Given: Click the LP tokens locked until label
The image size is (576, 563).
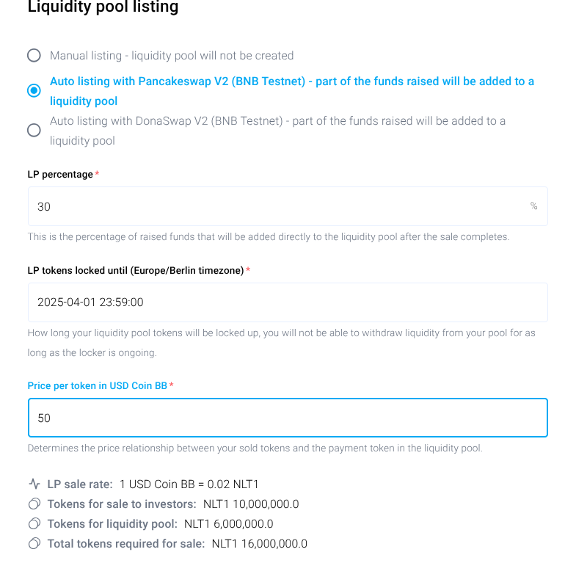Looking at the screenshot, I should (x=135, y=270).
